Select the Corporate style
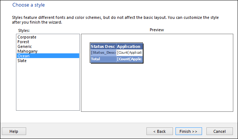 (x=27, y=37)
